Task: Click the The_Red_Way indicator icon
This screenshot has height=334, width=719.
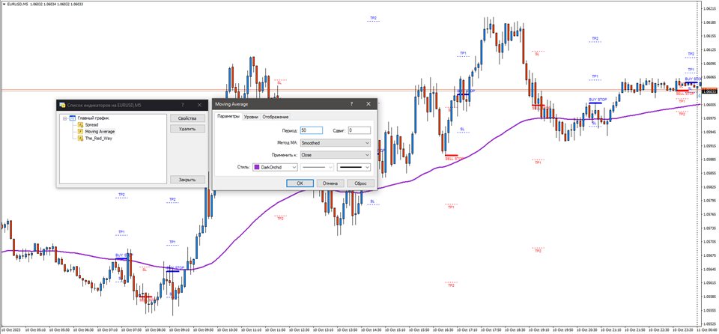Action: tap(81, 138)
